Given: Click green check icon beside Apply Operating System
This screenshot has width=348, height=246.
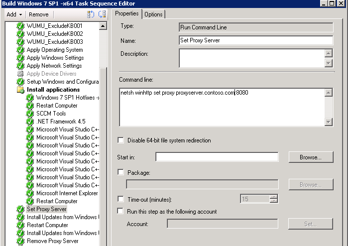Looking at the screenshot, I should [x=20, y=50].
